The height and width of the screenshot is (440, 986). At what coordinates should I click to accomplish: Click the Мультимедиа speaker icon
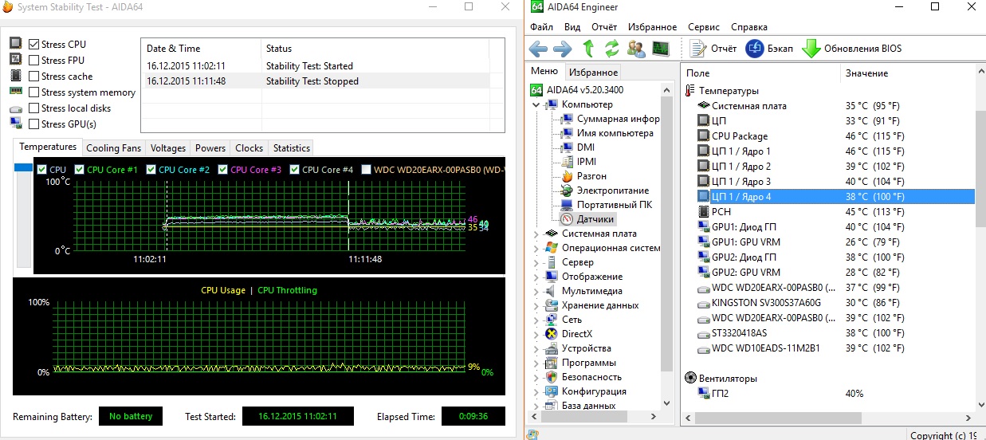(x=551, y=291)
